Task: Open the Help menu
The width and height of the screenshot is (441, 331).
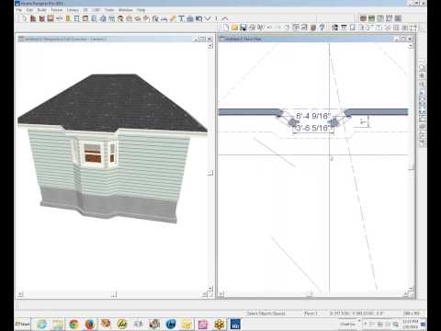Action: pyautogui.click(x=141, y=10)
